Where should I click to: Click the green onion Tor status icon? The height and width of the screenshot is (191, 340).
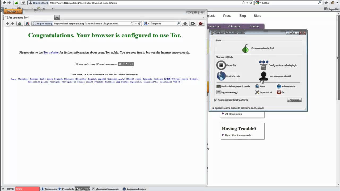tap(245, 48)
